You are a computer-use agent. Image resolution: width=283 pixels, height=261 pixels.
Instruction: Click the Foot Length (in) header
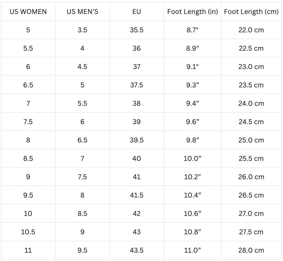[x=192, y=12]
